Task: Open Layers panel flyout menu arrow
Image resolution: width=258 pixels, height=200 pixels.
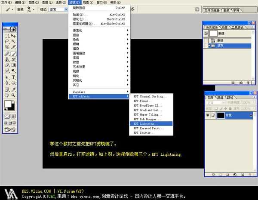Action: point(255,97)
